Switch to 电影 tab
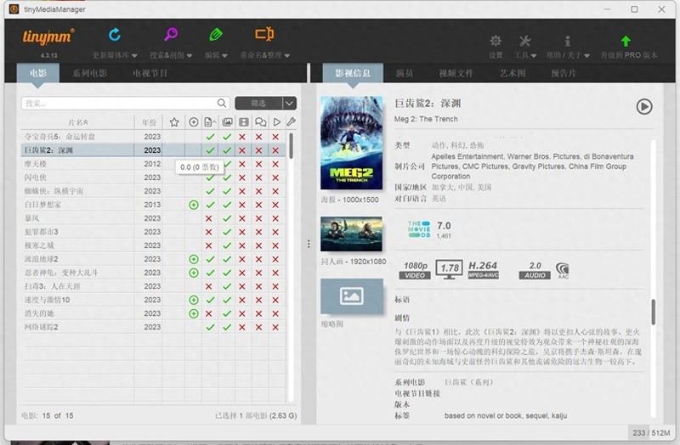Screen dimensions: 680x445 [38, 73]
